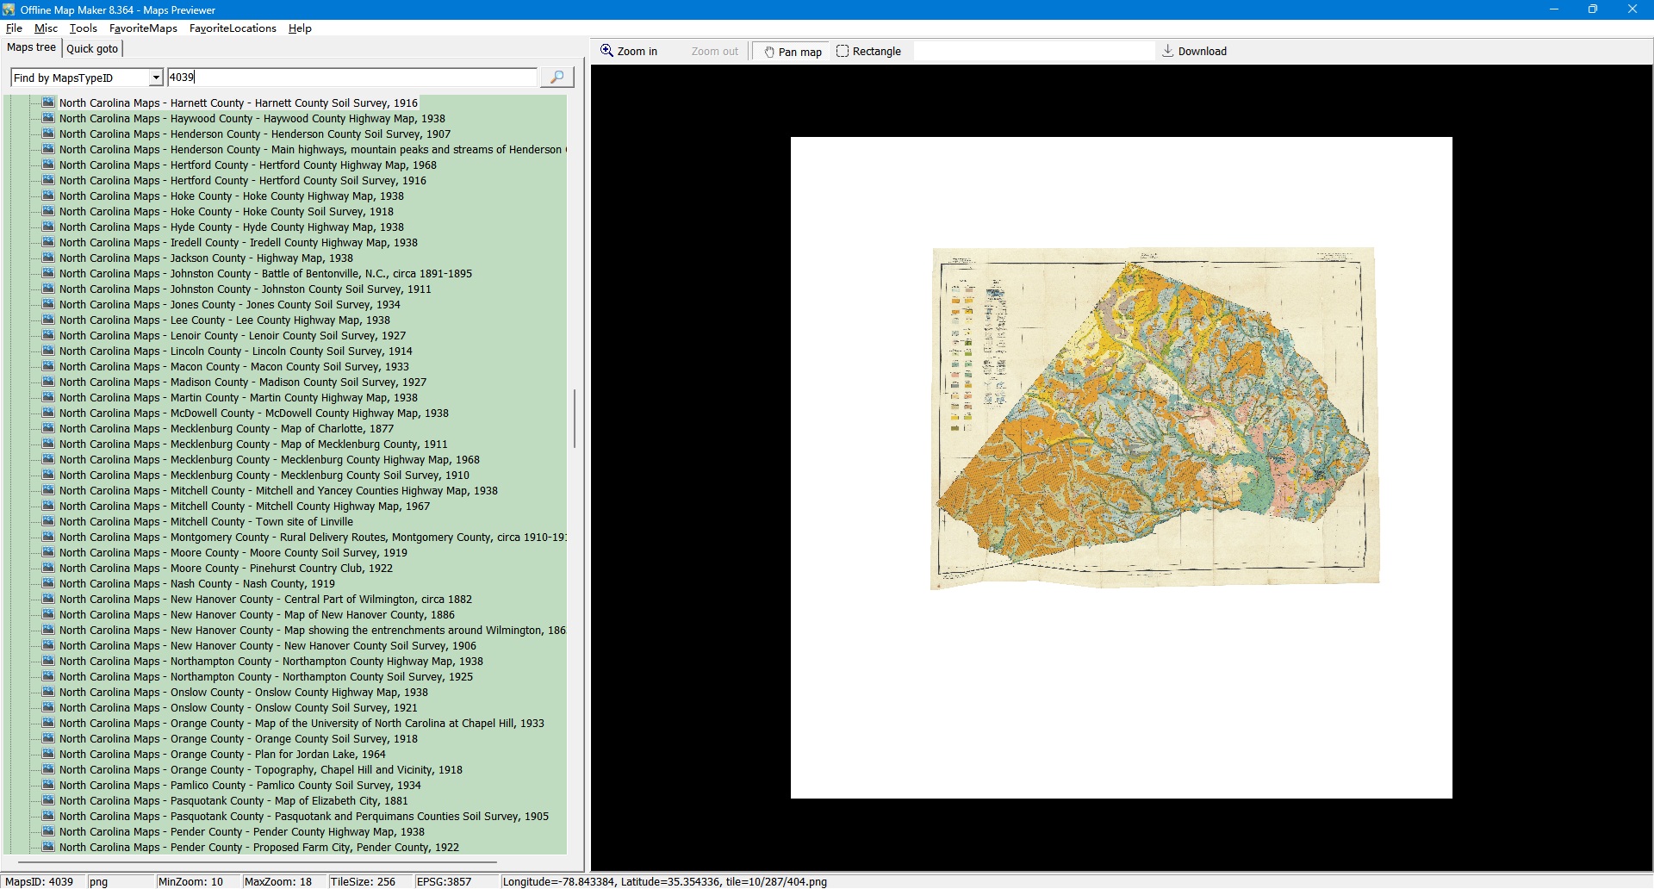
Task: Click the Rectangle selection icon
Action: click(843, 51)
